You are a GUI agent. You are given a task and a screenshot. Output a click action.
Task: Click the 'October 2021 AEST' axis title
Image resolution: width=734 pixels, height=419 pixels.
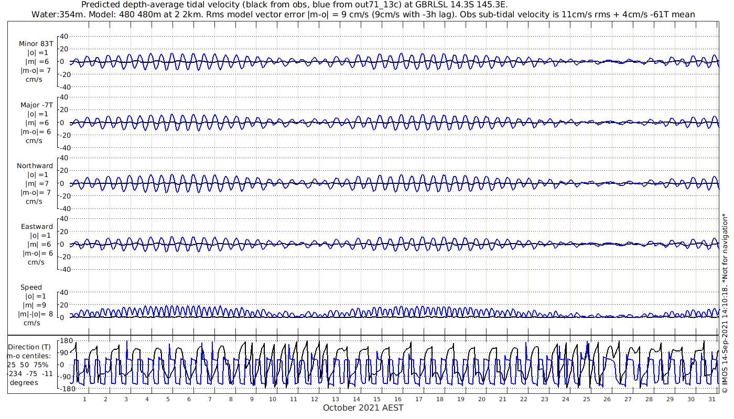click(x=363, y=407)
